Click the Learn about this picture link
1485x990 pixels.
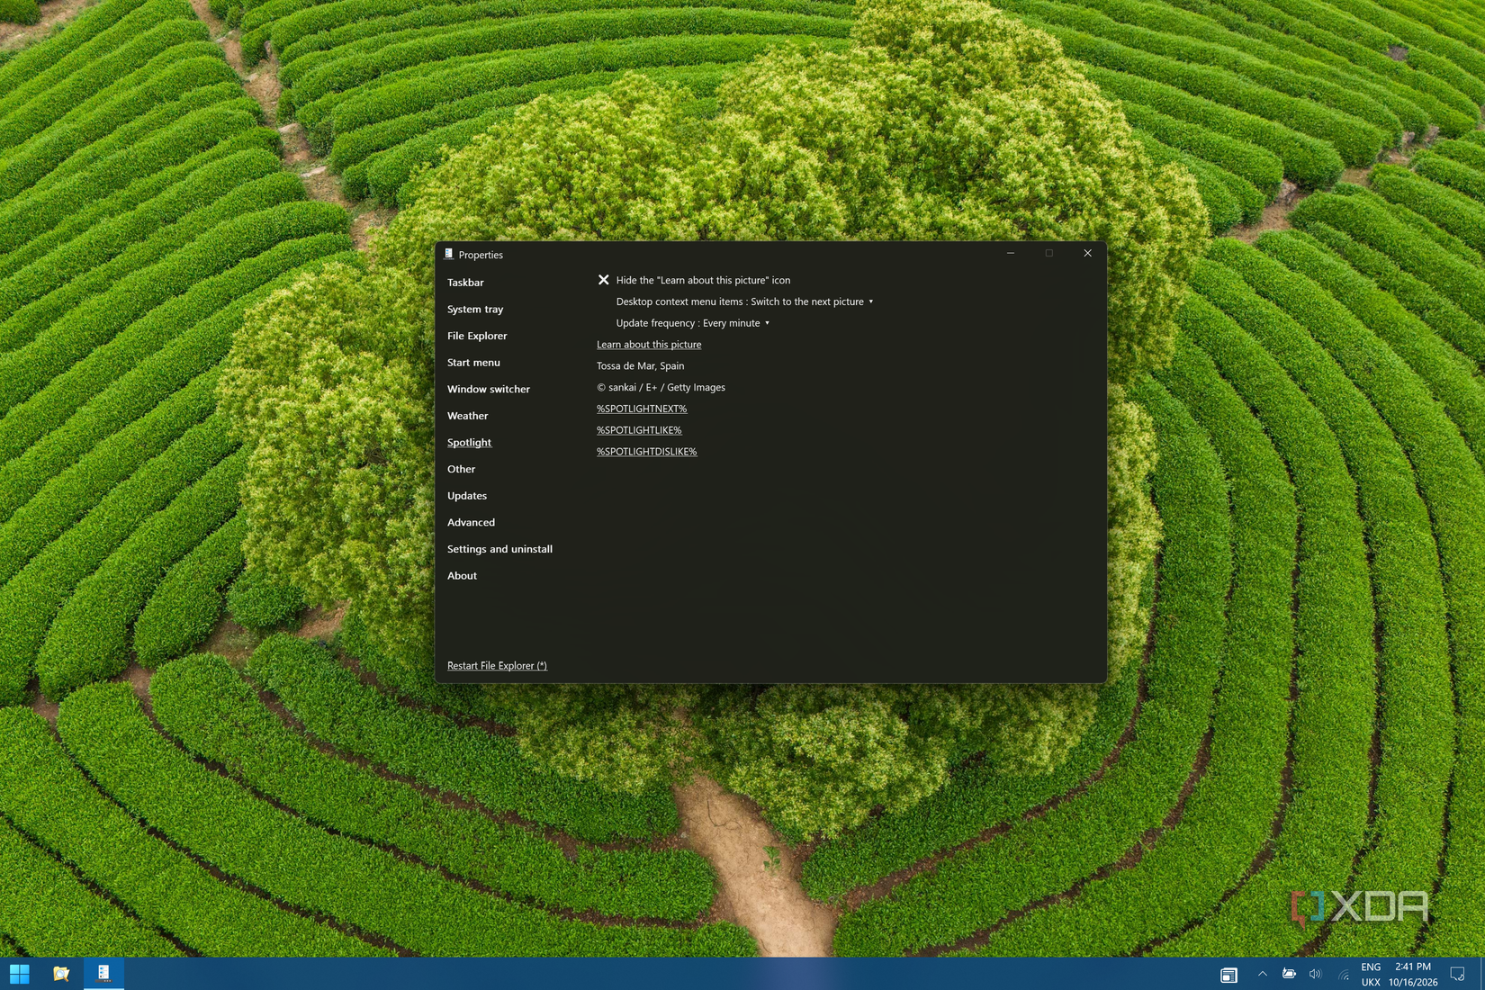tap(649, 345)
